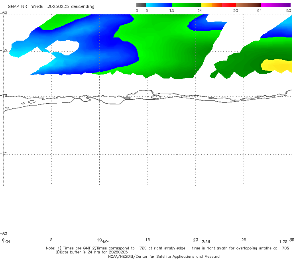Click the colorbar value label '64'
The height and width of the screenshot is (259, 295).
tap(260, 10)
